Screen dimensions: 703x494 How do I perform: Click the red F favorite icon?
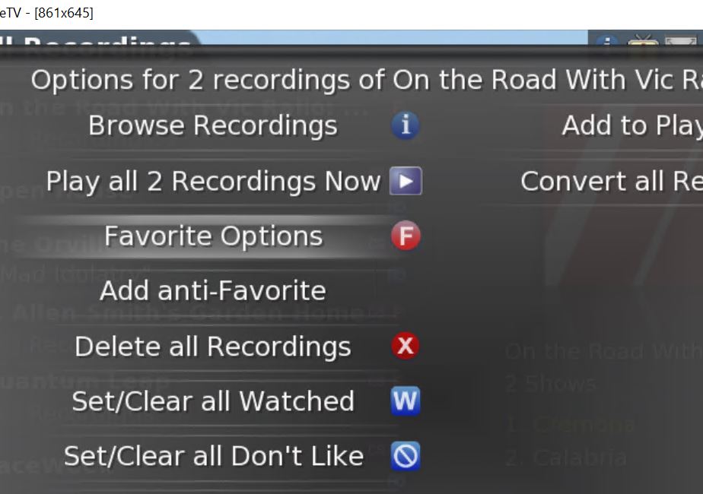pos(406,236)
